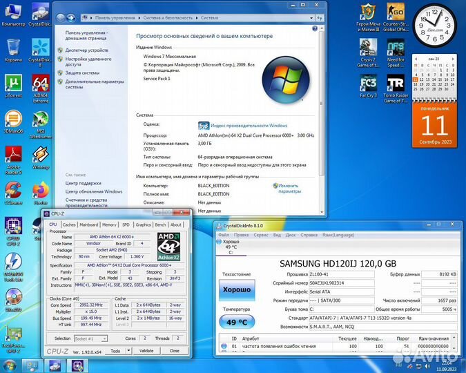Open Центр обновления Windows link
This screenshot has width=466, height=373.
[94, 191]
